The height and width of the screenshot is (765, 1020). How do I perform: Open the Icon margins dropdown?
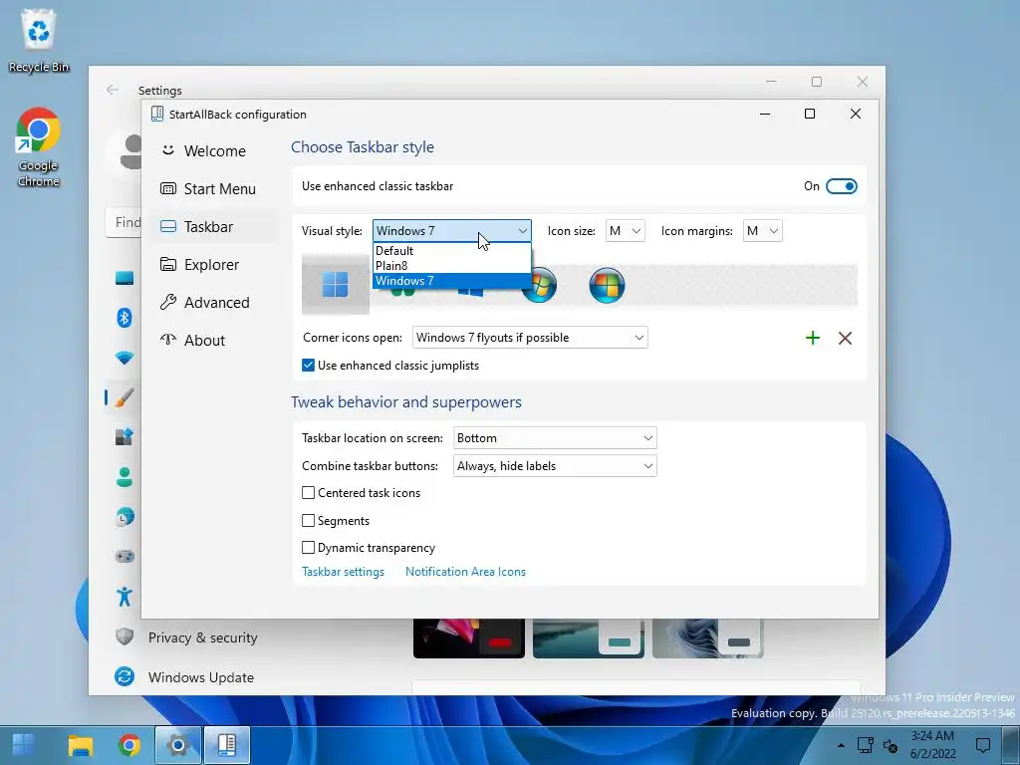[762, 231]
